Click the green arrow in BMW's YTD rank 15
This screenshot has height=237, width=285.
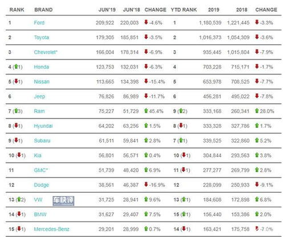[x=184, y=214]
